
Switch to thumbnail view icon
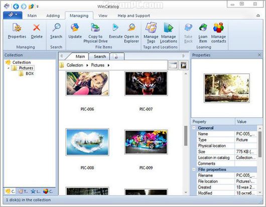[x=183, y=65]
